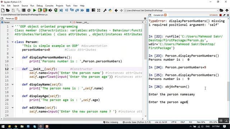Open the File menu
The width and height of the screenshot is (230, 129).
[x=3, y=6]
